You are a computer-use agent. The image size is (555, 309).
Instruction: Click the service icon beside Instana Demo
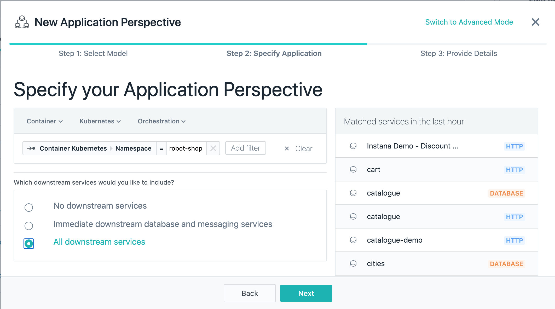point(353,146)
